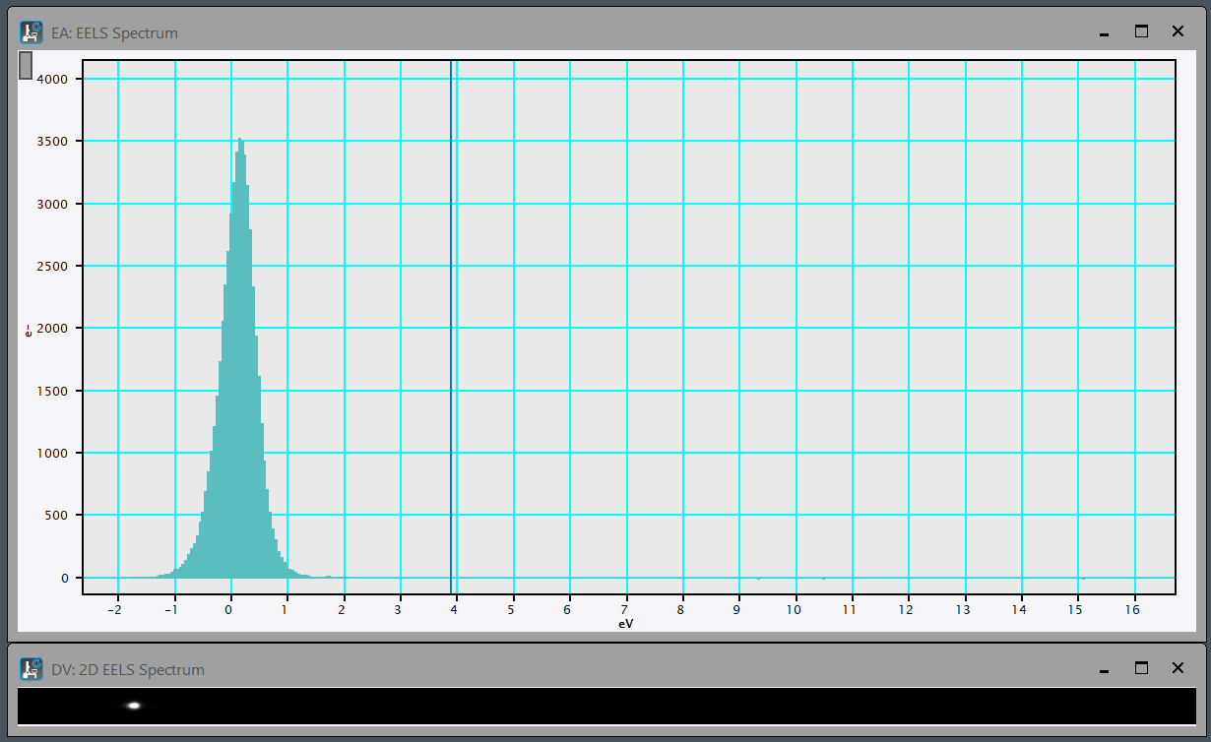The width and height of the screenshot is (1211, 742).
Task: Minimize the DV: 2D EELS Spectrum window
Action: [x=1104, y=669]
